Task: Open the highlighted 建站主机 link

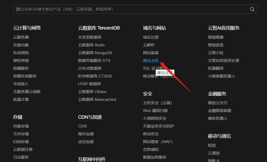Action: tap(151, 60)
